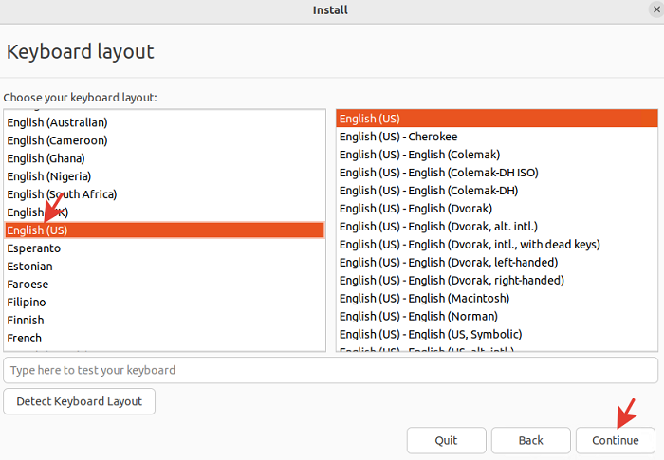Click Detect Keyboard Layout button
This screenshot has width=664, height=460.
(79, 401)
